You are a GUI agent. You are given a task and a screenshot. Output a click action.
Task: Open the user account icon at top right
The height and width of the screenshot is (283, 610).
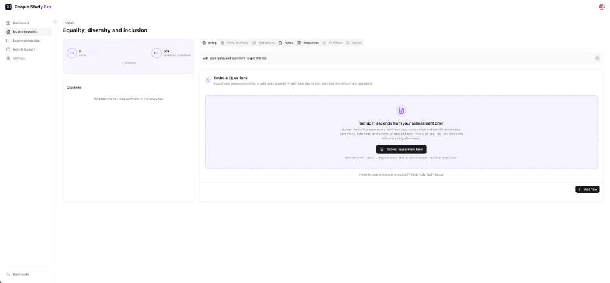click(x=602, y=7)
